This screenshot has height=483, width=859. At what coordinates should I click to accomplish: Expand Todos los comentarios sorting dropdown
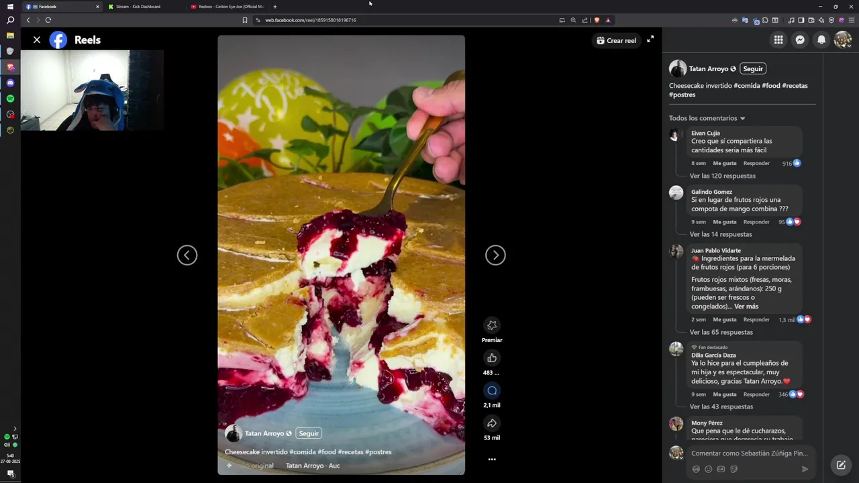(707, 118)
